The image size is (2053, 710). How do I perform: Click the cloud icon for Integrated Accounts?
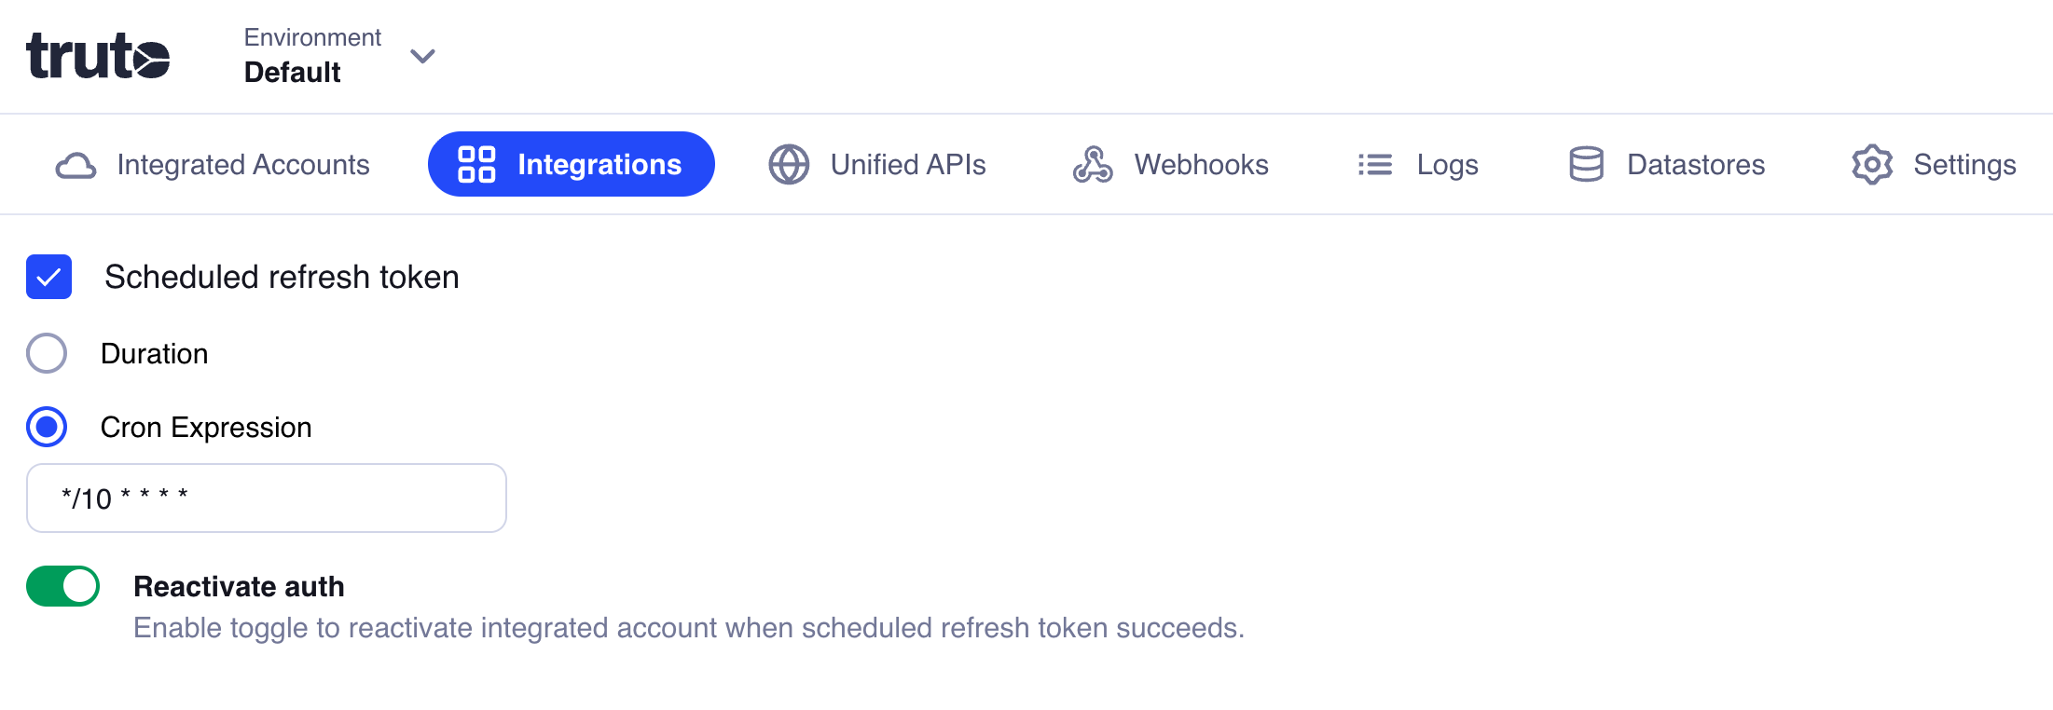(76, 165)
